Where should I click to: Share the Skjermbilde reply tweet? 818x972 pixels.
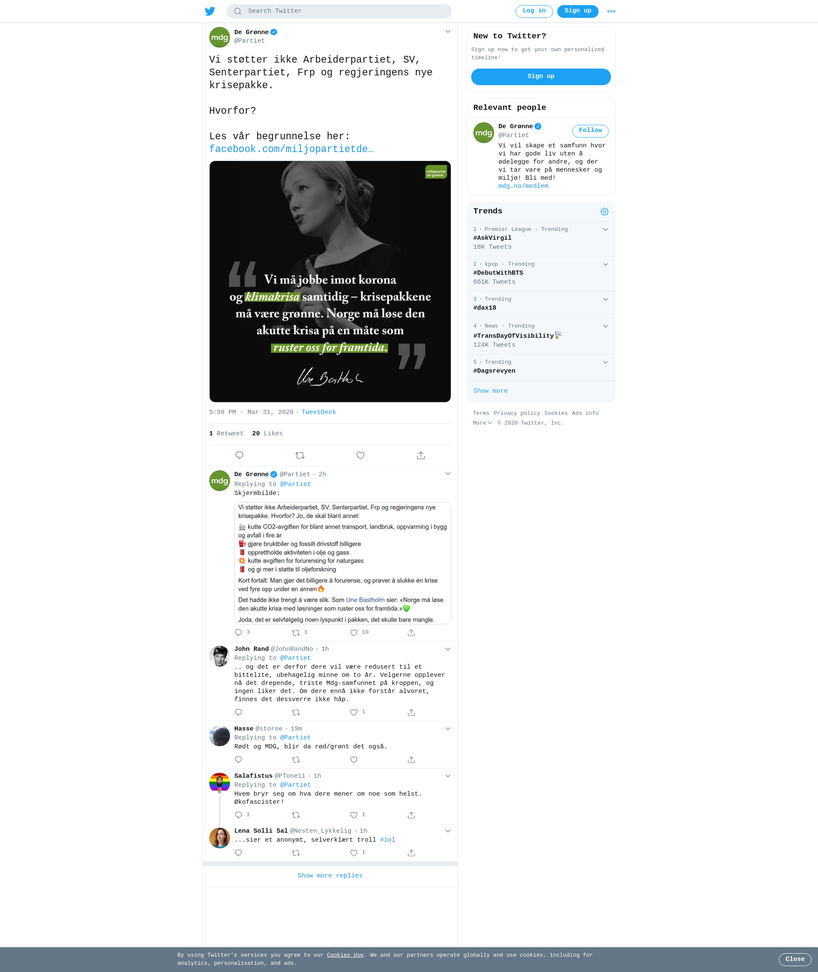point(411,632)
